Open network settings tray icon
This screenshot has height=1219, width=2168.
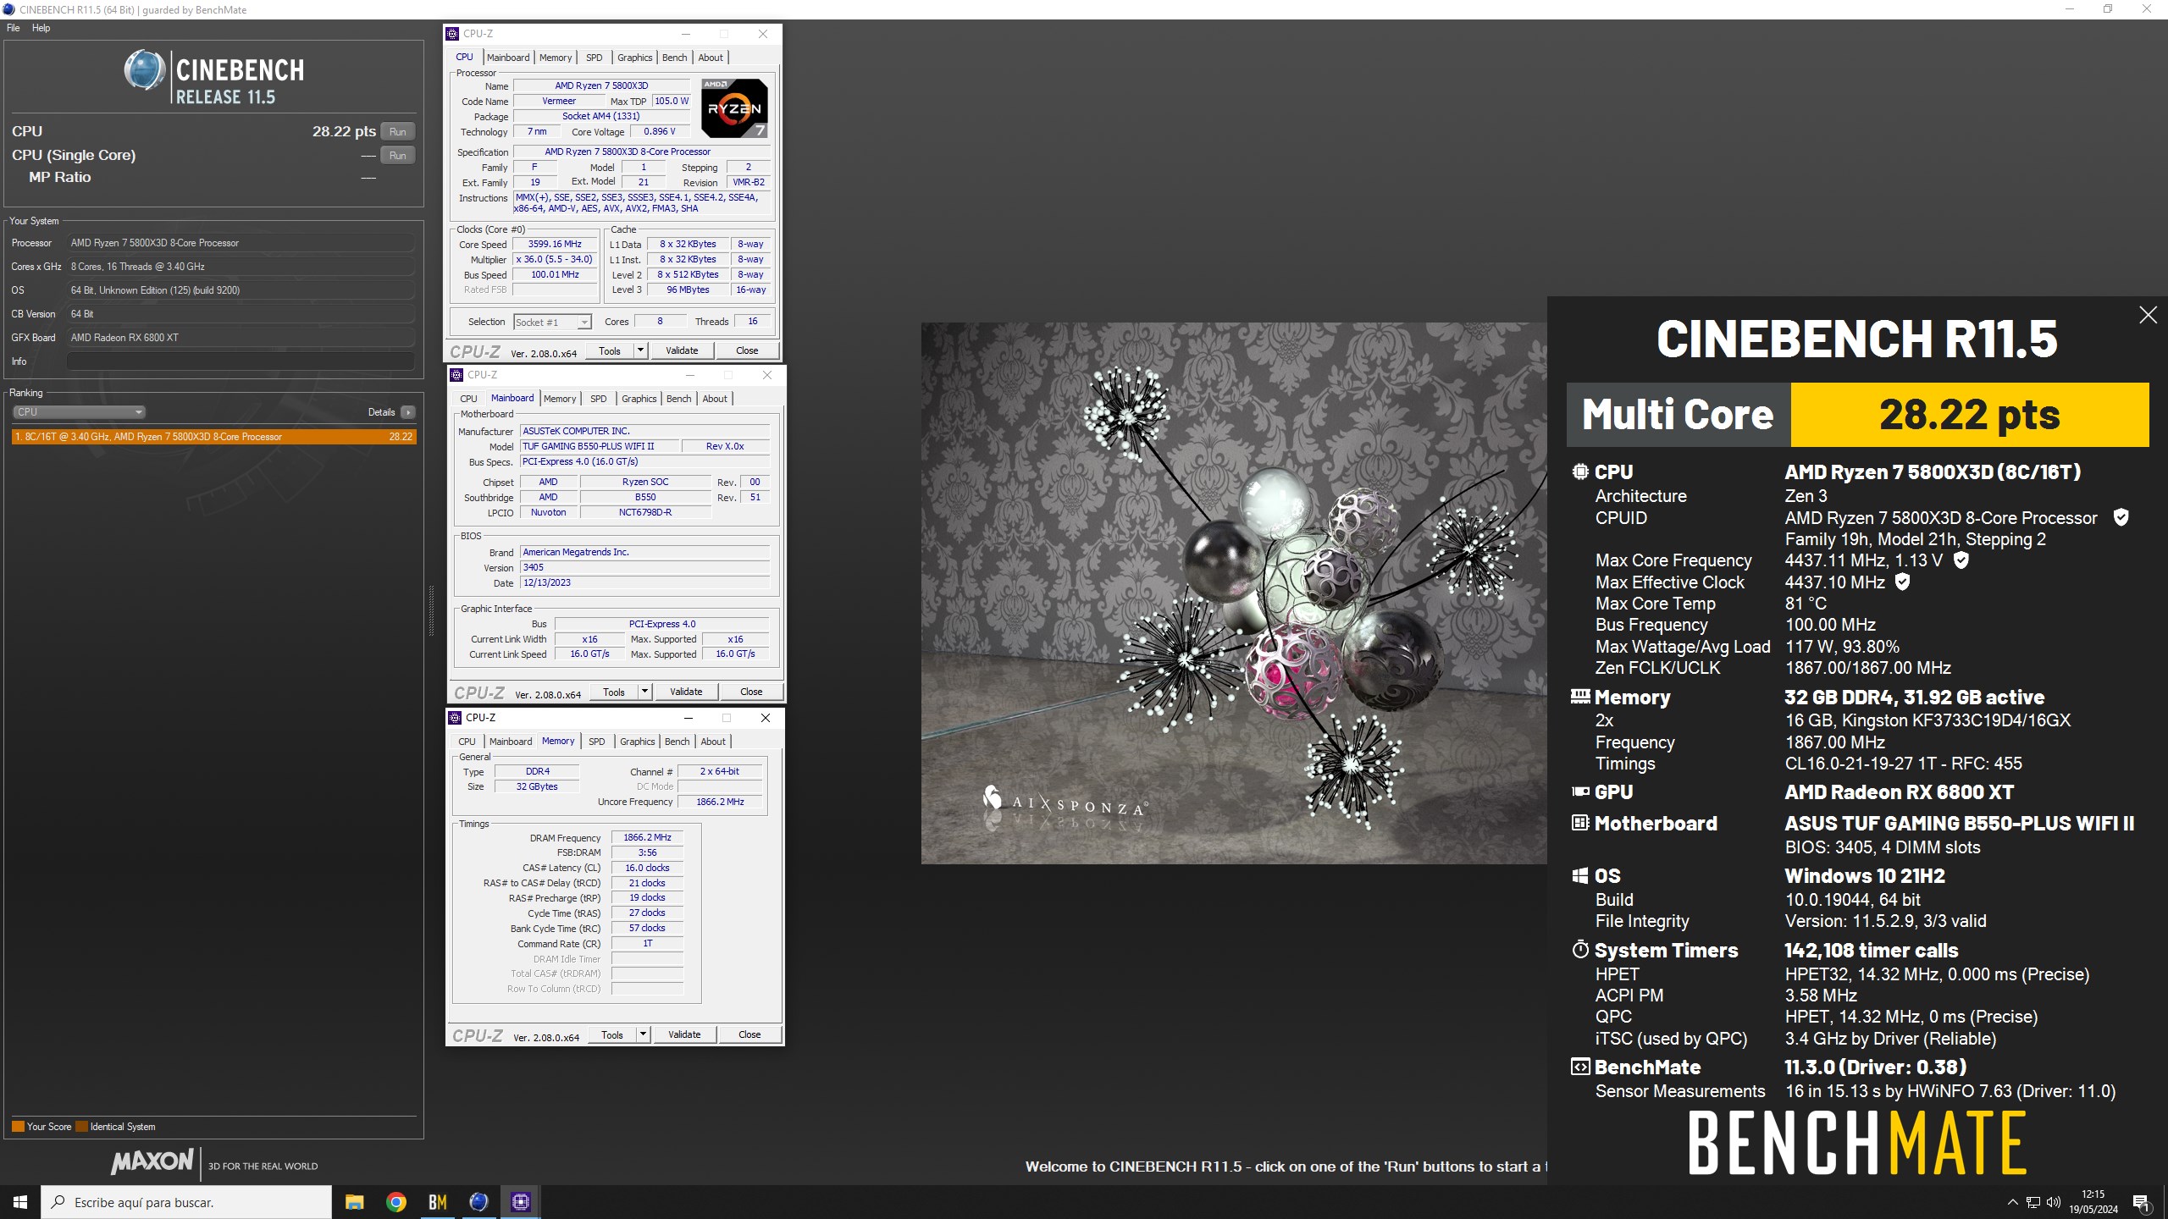(x=2032, y=1202)
